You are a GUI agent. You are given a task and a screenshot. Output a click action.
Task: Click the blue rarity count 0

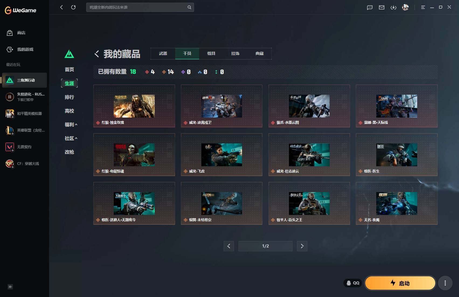coord(203,72)
